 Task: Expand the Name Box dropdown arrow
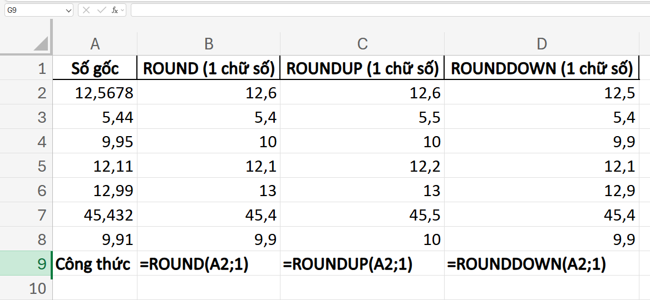(x=68, y=10)
